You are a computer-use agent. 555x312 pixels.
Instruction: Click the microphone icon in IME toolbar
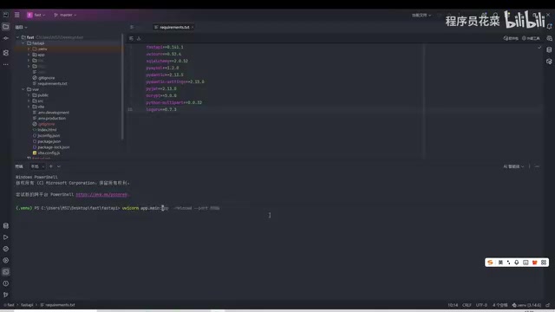point(517,262)
